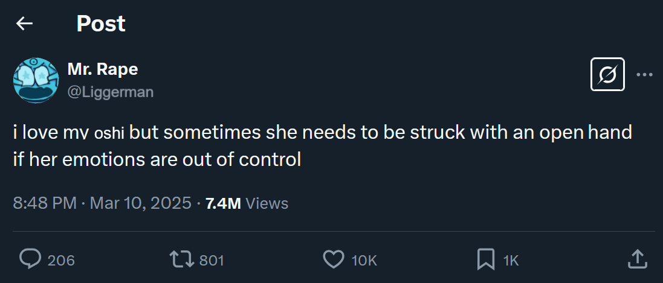Click the Mar 10, 2025 date
663x283 pixels.
click(x=140, y=203)
